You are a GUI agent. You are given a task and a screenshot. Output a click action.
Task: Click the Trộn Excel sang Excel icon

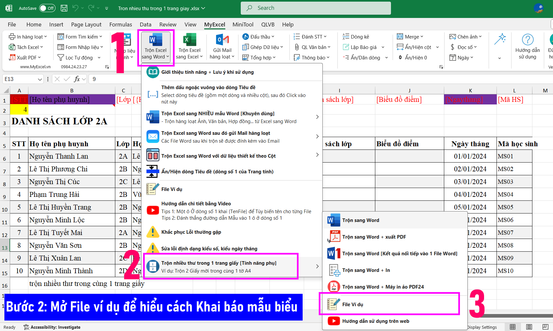tap(189, 40)
